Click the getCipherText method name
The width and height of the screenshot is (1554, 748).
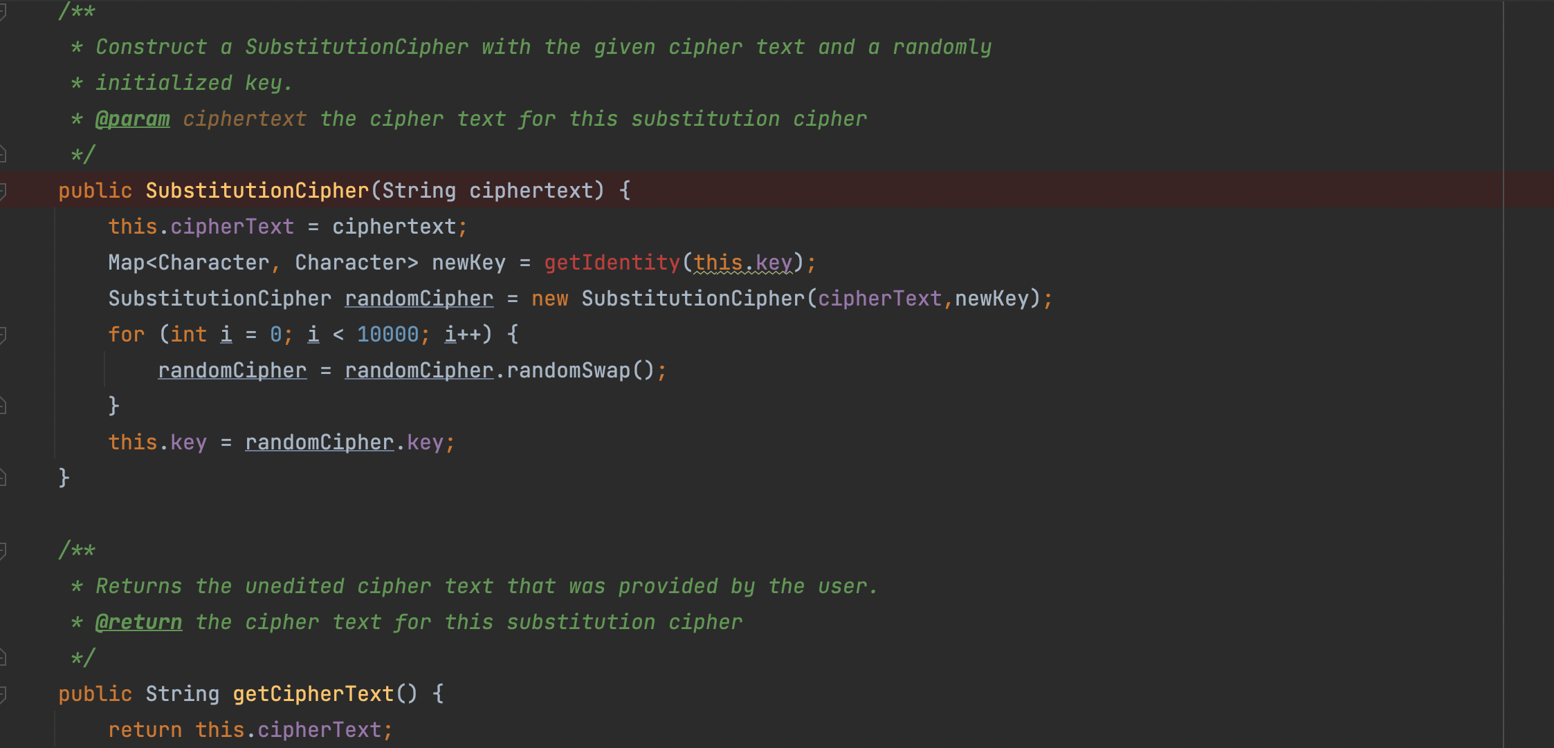pyautogui.click(x=313, y=693)
